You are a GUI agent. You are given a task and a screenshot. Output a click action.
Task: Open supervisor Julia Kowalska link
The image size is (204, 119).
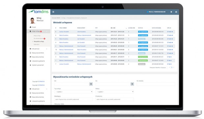[x=81, y=32]
